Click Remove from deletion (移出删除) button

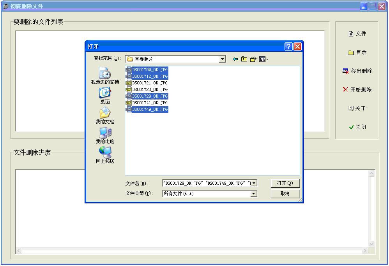point(357,71)
